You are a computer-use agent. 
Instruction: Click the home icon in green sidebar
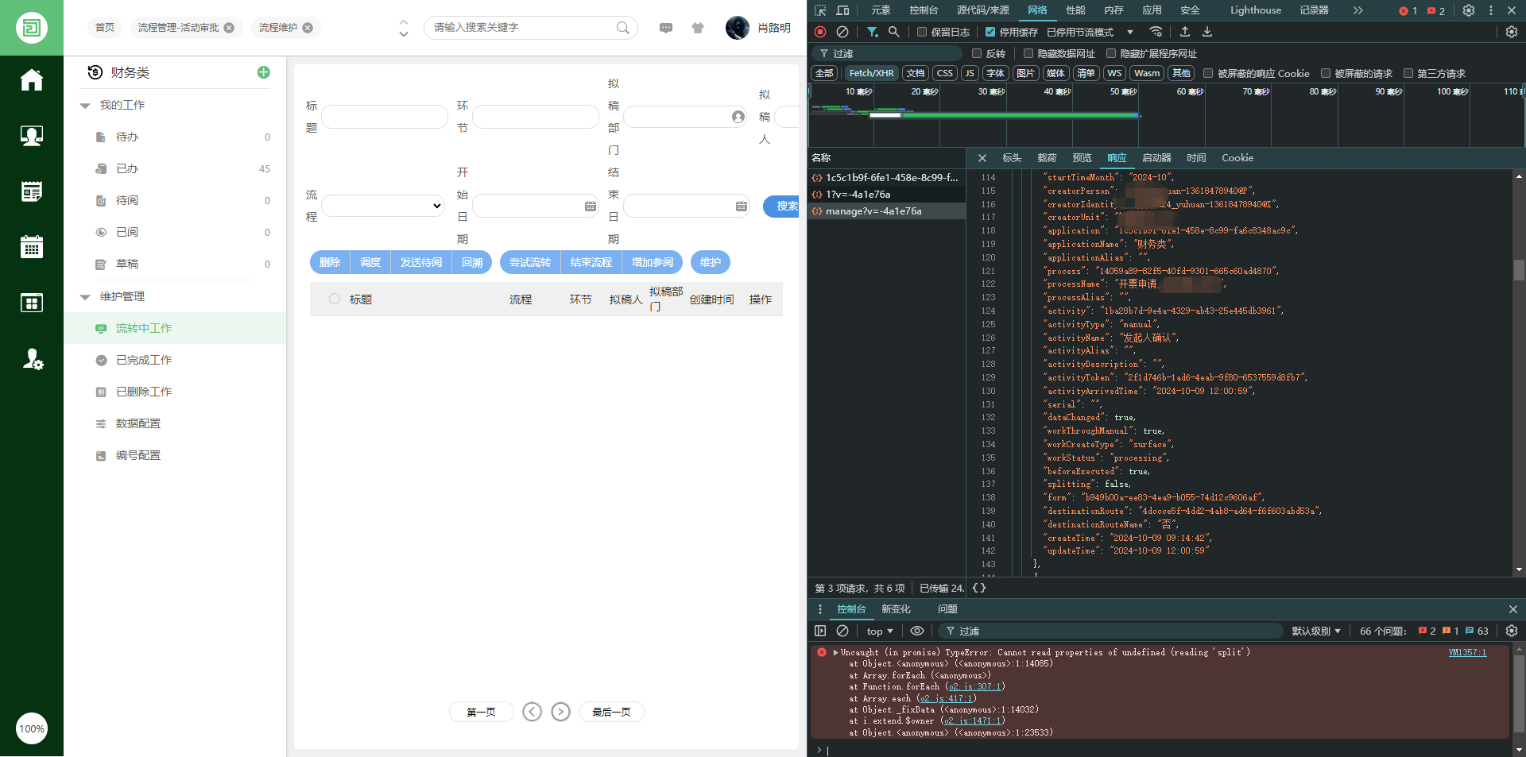tap(32, 80)
